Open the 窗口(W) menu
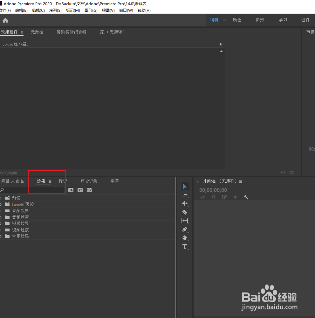The image size is (315, 318). coord(126,10)
